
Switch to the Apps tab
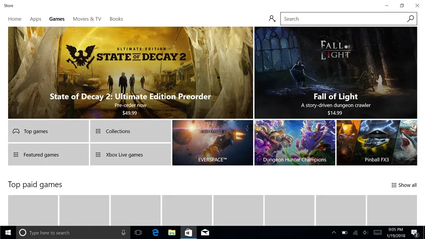click(x=35, y=19)
